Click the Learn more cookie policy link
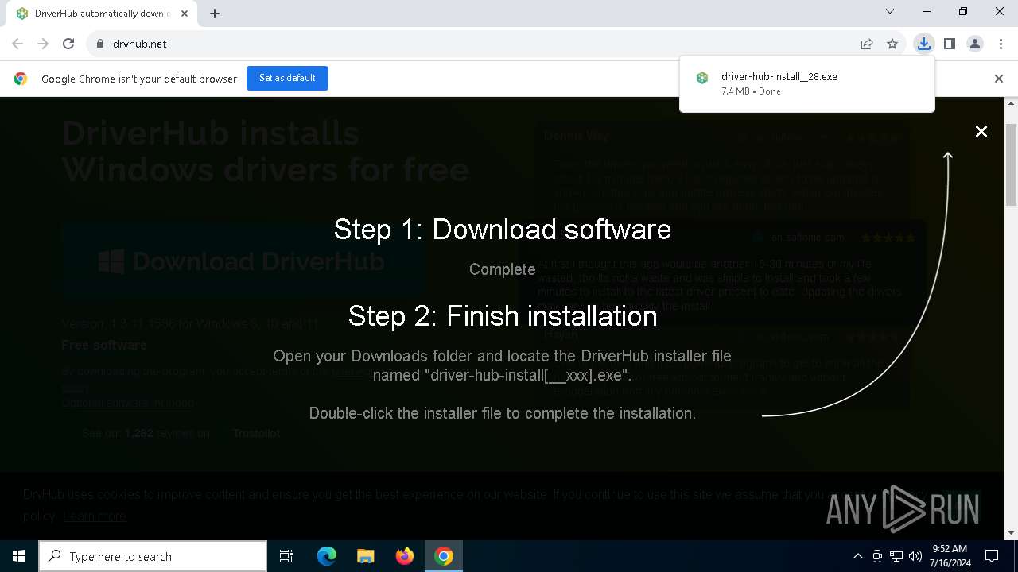This screenshot has height=572, width=1018. tap(95, 516)
